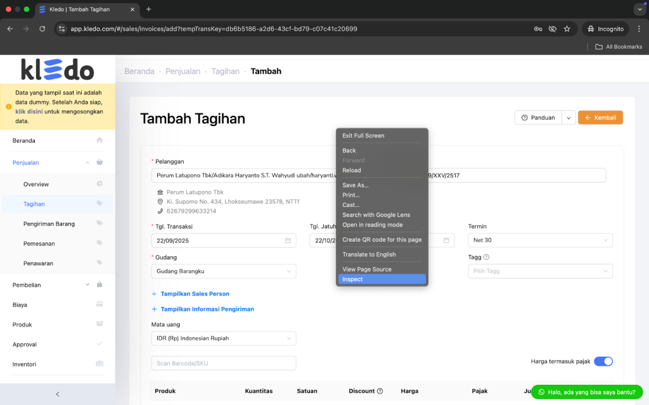Click the Scan Barcode/SKU input field
The width and height of the screenshot is (649, 405).
pyautogui.click(x=224, y=363)
